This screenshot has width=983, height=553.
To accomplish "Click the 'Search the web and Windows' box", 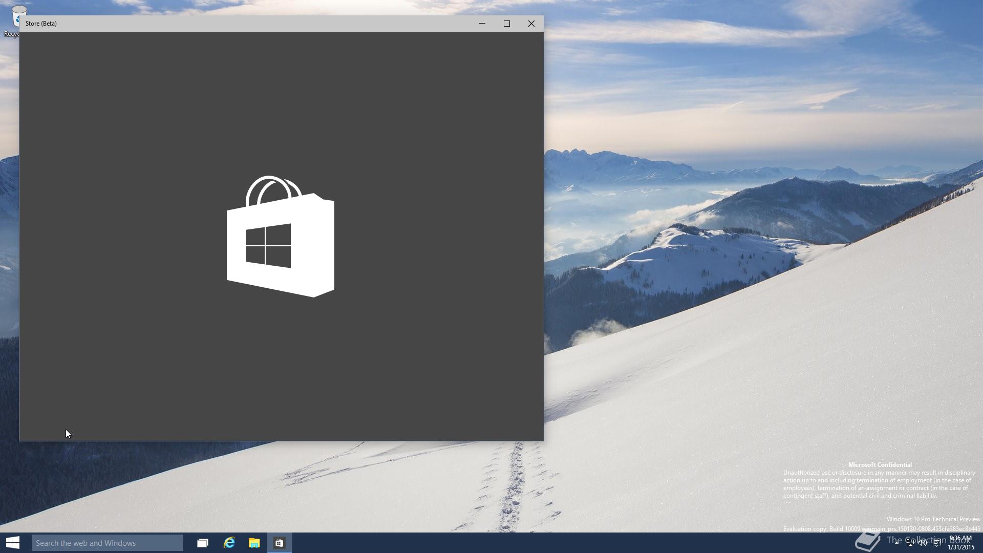I will pos(108,543).
